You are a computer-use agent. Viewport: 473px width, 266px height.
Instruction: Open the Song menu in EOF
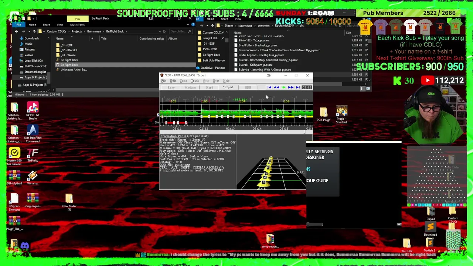(x=183, y=81)
